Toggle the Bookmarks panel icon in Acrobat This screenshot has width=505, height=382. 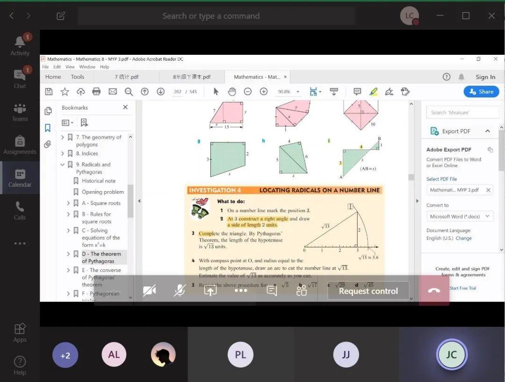(x=48, y=128)
